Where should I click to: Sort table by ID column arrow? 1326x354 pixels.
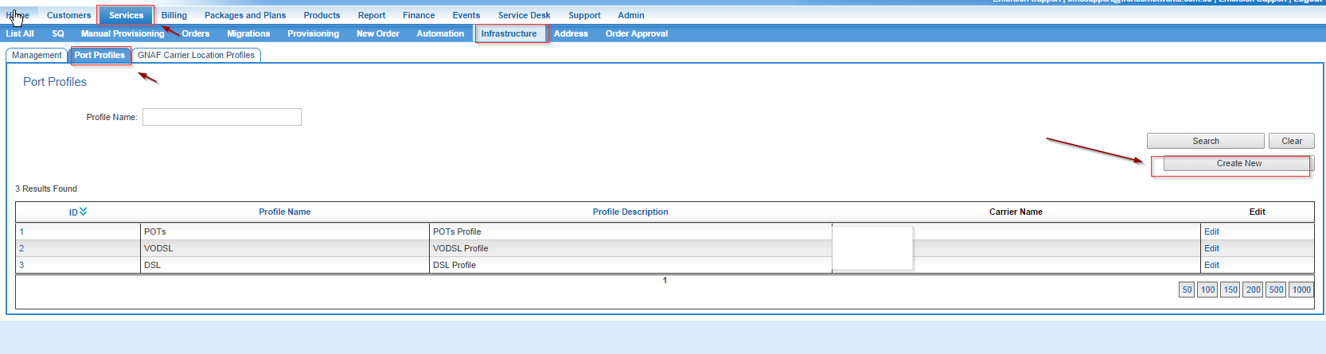pos(83,212)
